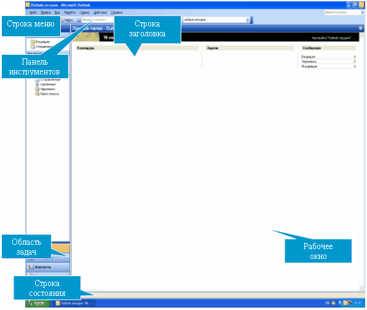Click Черновики link in Сообщения list
This screenshot has height=310, width=367.
(309, 62)
